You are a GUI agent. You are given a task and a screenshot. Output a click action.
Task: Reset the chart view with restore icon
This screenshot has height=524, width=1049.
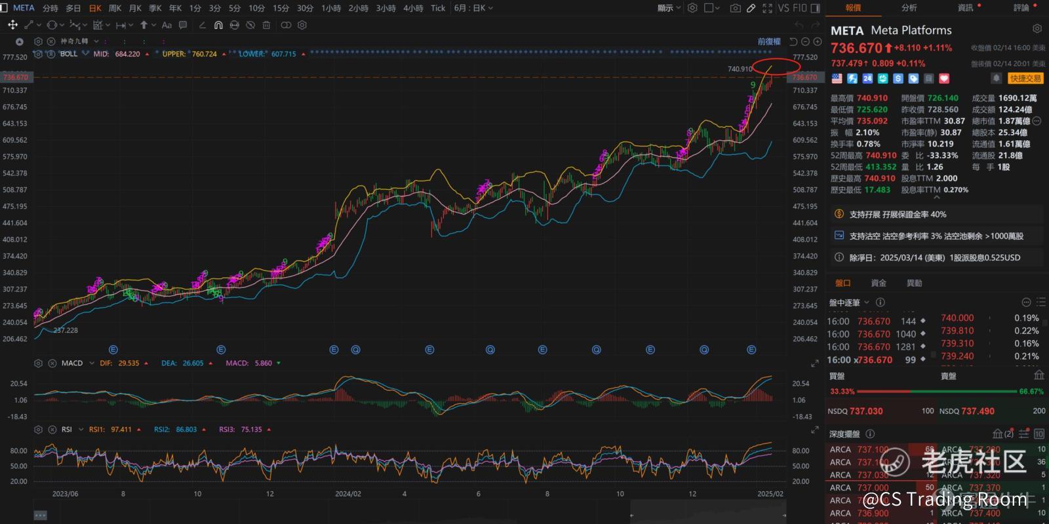[x=793, y=41]
